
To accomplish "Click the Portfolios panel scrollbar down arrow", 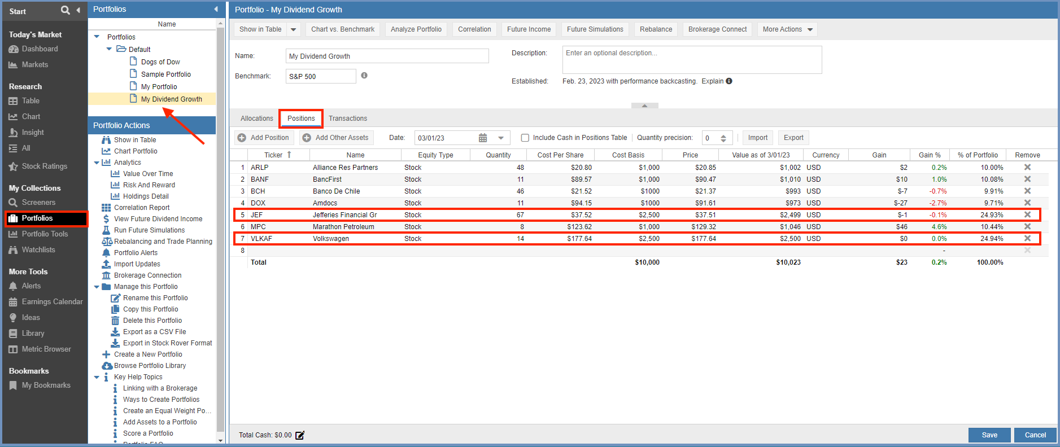I will [221, 440].
